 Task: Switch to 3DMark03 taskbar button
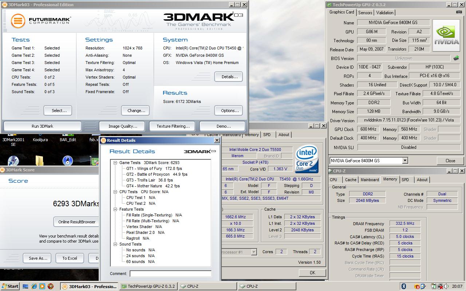coord(89,286)
